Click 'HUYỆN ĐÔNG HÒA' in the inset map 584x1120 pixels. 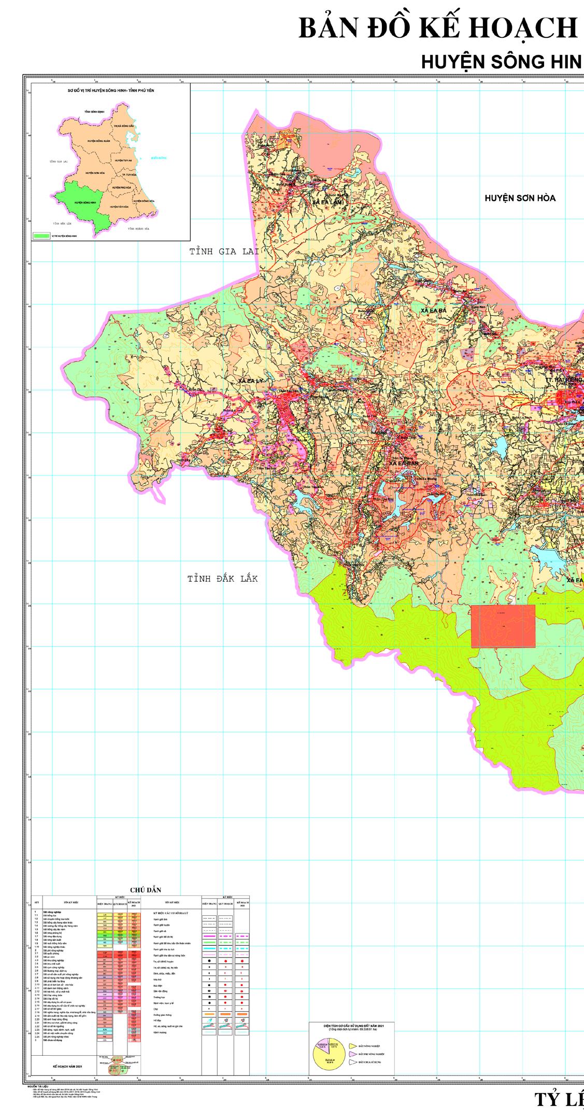[144, 201]
